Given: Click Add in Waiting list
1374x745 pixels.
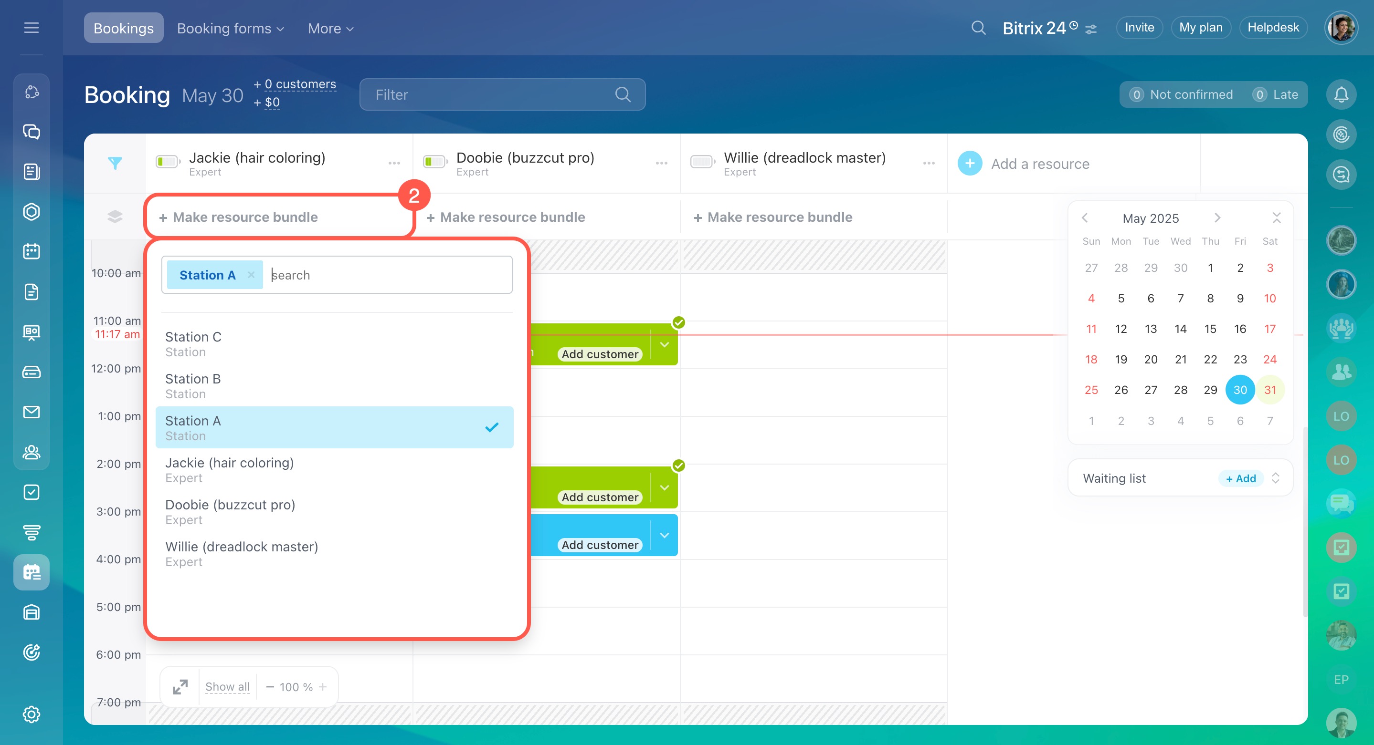Looking at the screenshot, I should pyautogui.click(x=1241, y=478).
